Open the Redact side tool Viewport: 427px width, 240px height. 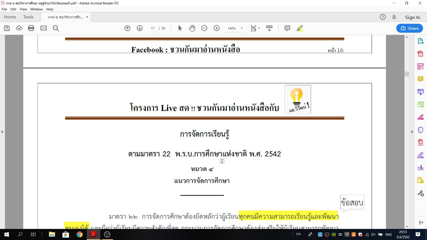420,117
